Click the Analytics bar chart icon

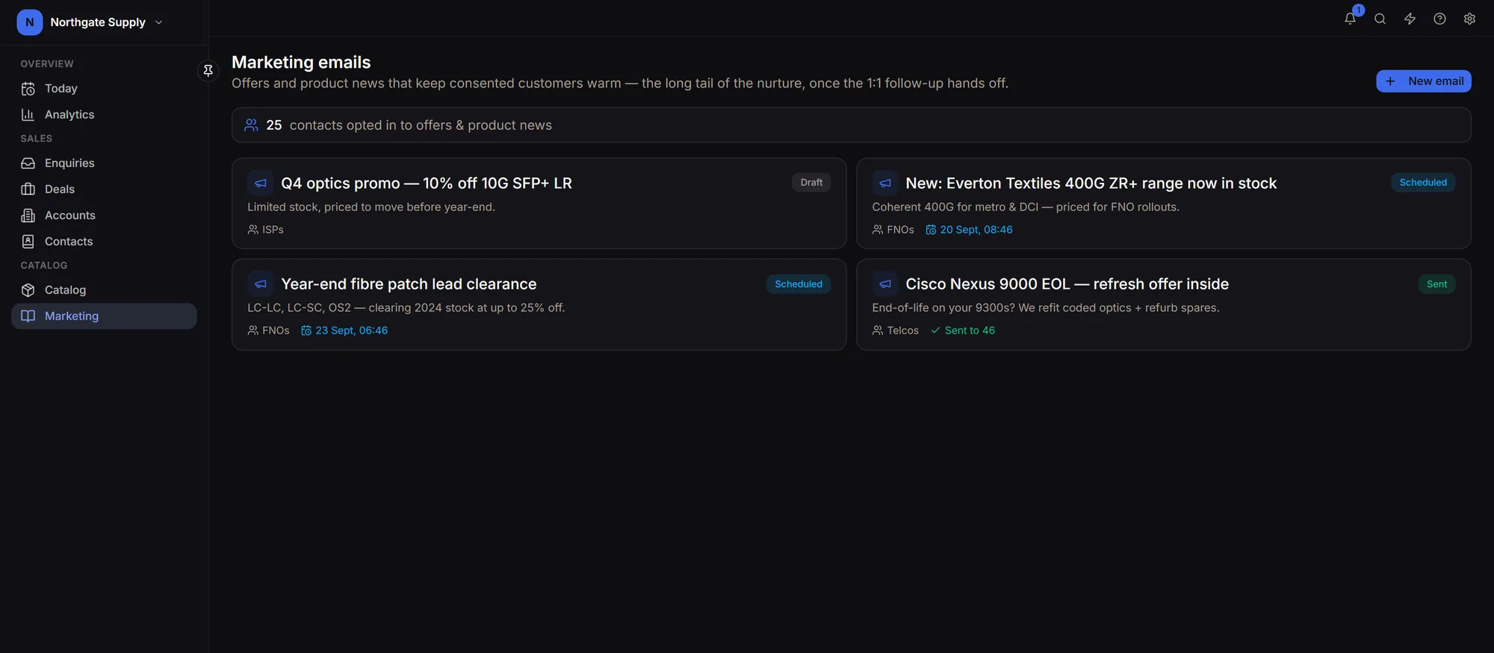point(28,114)
